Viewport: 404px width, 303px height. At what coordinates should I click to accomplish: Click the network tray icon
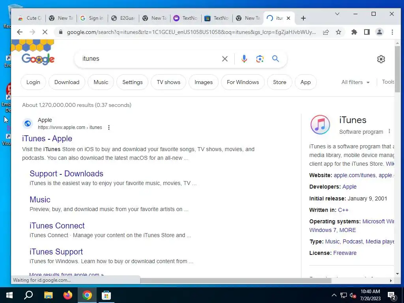click(344, 295)
